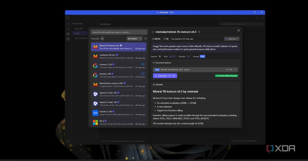
Task: Click the panel icon next to the downloads icon
Action: tap(262, 18)
